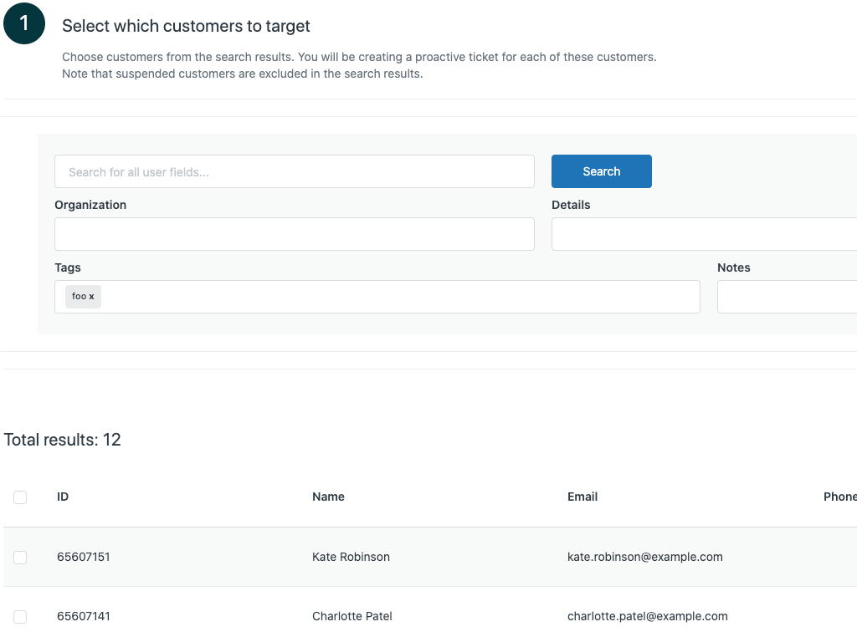Click the kate.robinson@example.com email
The width and height of the screenshot is (857, 642).
pos(644,557)
